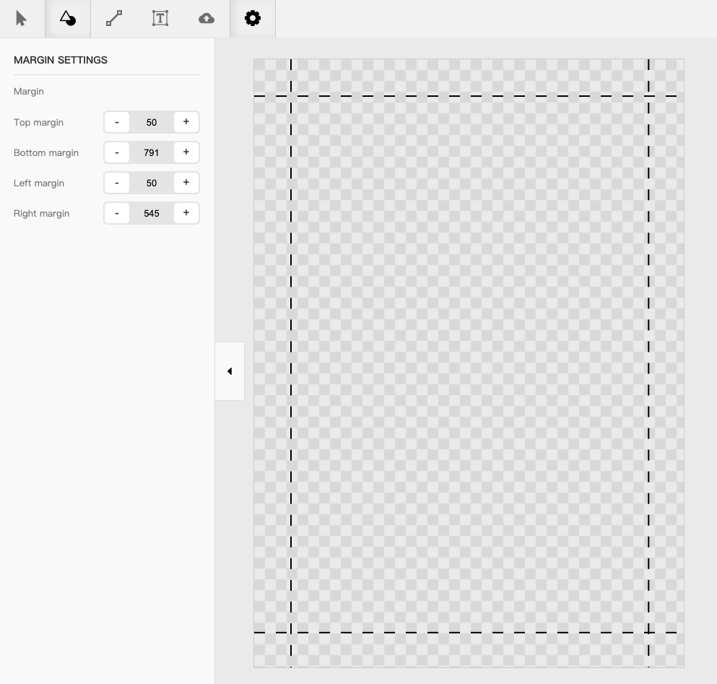Select the arrow selection tool
This screenshot has width=717, height=684.
click(22, 18)
